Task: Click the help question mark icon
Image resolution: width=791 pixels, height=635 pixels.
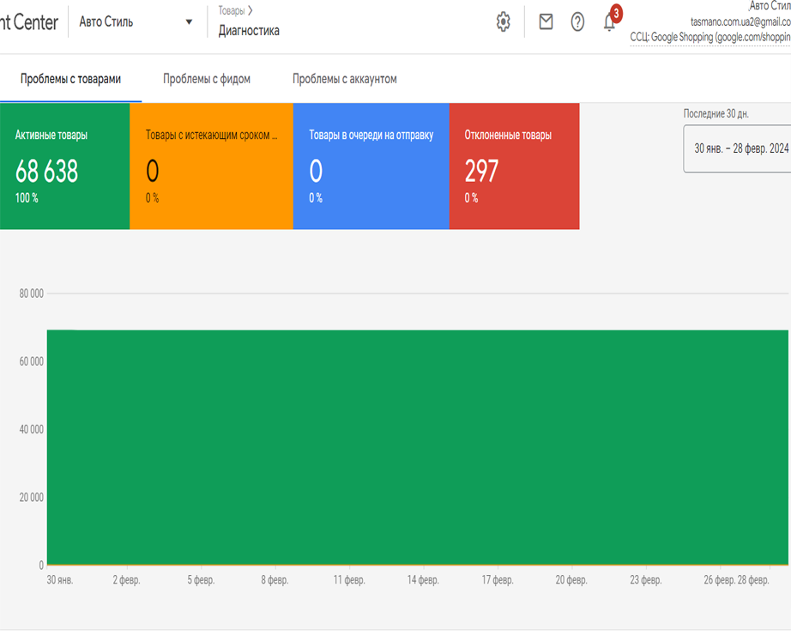Action: coord(577,21)
